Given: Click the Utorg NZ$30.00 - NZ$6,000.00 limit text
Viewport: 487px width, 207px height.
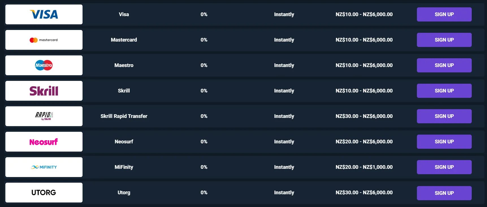Looking at the screenshot, I should [364, 193].
